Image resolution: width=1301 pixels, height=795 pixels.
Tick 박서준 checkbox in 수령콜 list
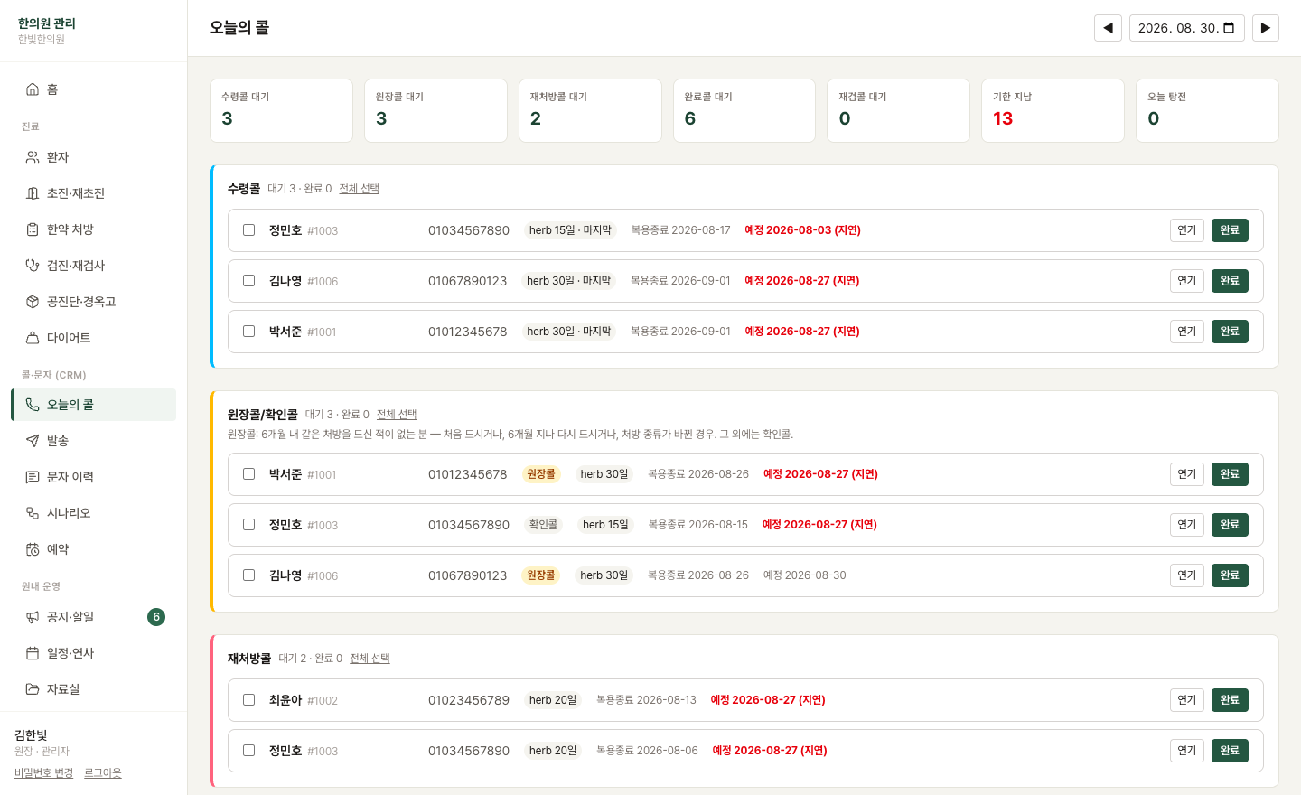pos(248,332)
